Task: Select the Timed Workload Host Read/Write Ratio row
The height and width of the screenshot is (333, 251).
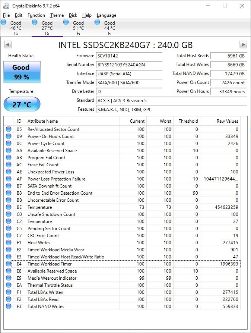Action: coord(122,257)
